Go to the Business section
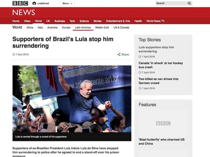Image resolution: width=210 pixels, height=157 pixels. coord(60,21)
